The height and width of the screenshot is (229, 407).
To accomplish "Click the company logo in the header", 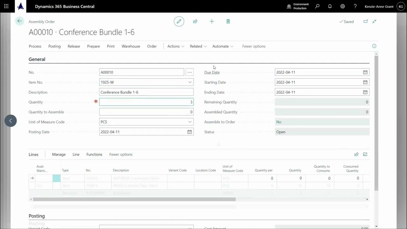I will click(21, 6).
